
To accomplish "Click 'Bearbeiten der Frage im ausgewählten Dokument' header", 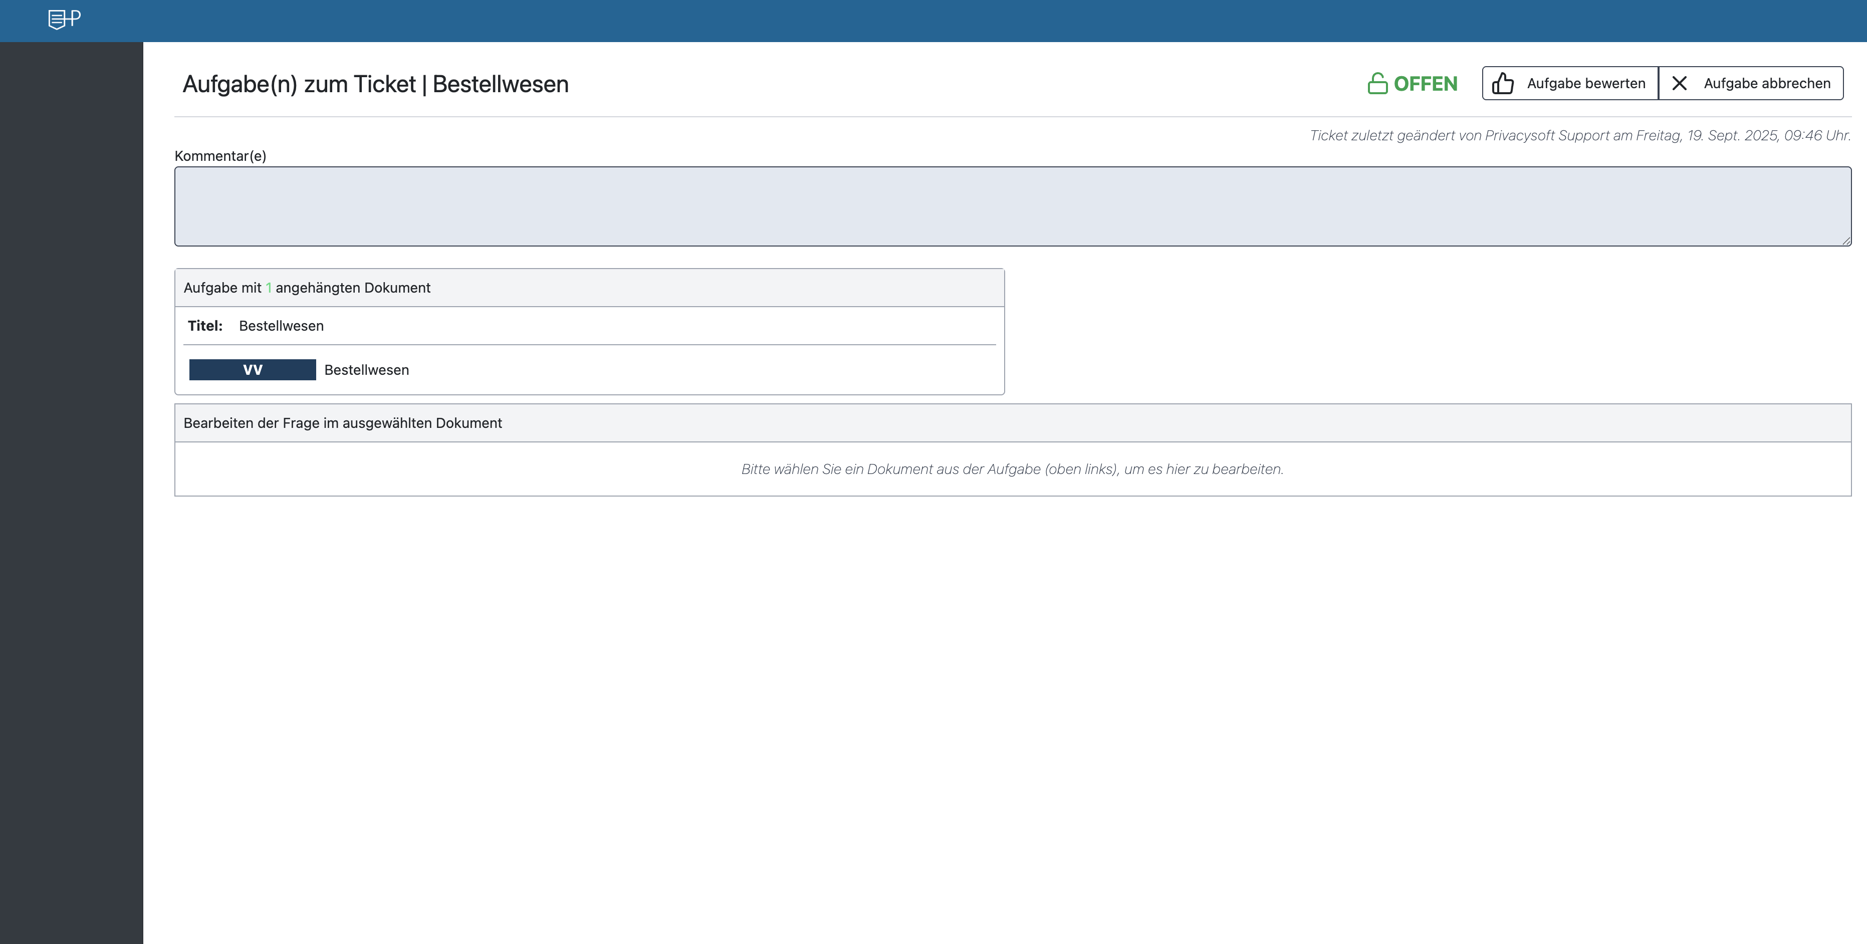I will (x=342, y=423).
